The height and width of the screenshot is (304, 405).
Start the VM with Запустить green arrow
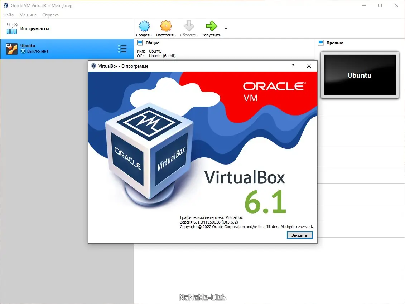(212, 26)
